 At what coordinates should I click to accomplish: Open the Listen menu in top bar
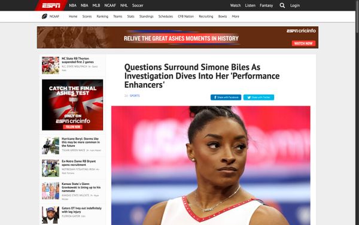[x=250, y=5]
